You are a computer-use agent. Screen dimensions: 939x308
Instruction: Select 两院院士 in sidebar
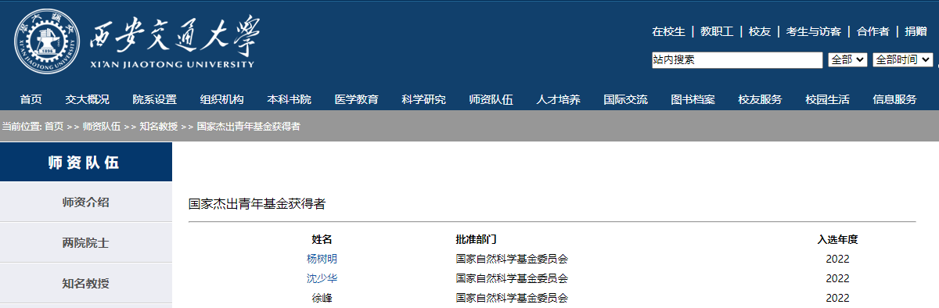pos(86,242)
